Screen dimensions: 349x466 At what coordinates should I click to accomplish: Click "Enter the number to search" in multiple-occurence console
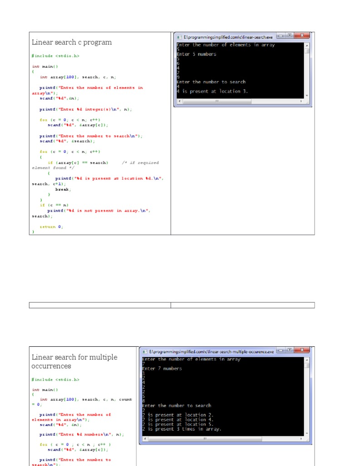pos(177,405)
